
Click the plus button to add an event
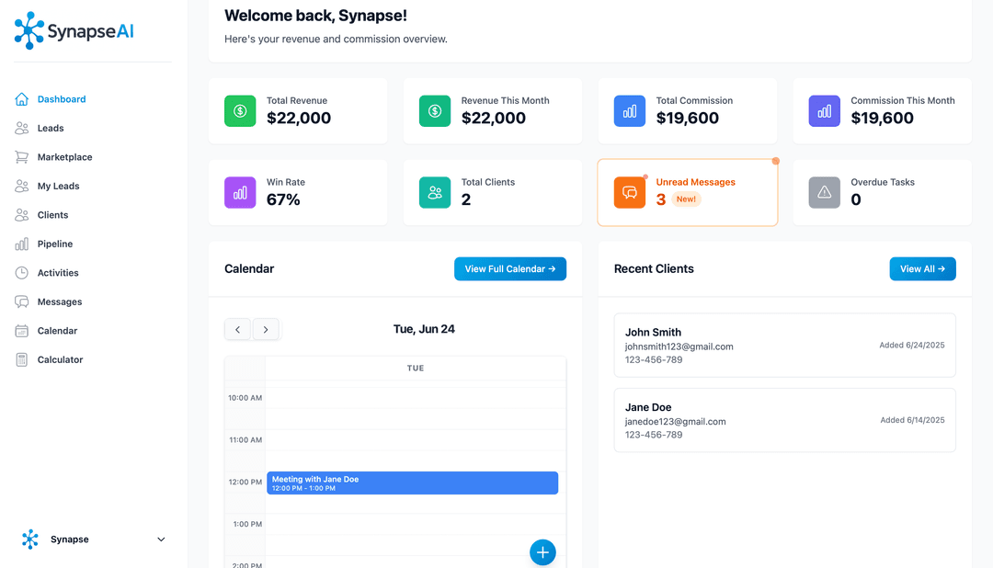pyautogui.click(x=542, y=552)
